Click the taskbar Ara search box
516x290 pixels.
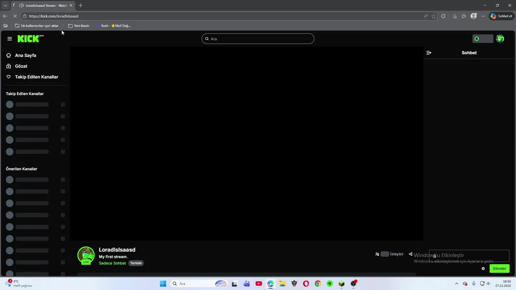(200, 284)
